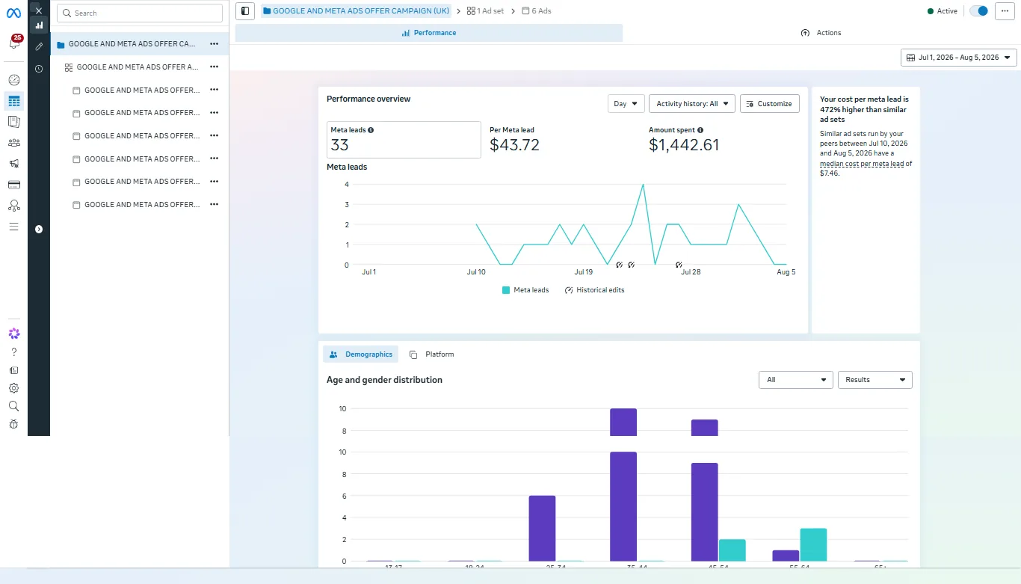Click teal bar for age 55-64
This screenshot has width=1021, height=584.
tap(813, 544)
